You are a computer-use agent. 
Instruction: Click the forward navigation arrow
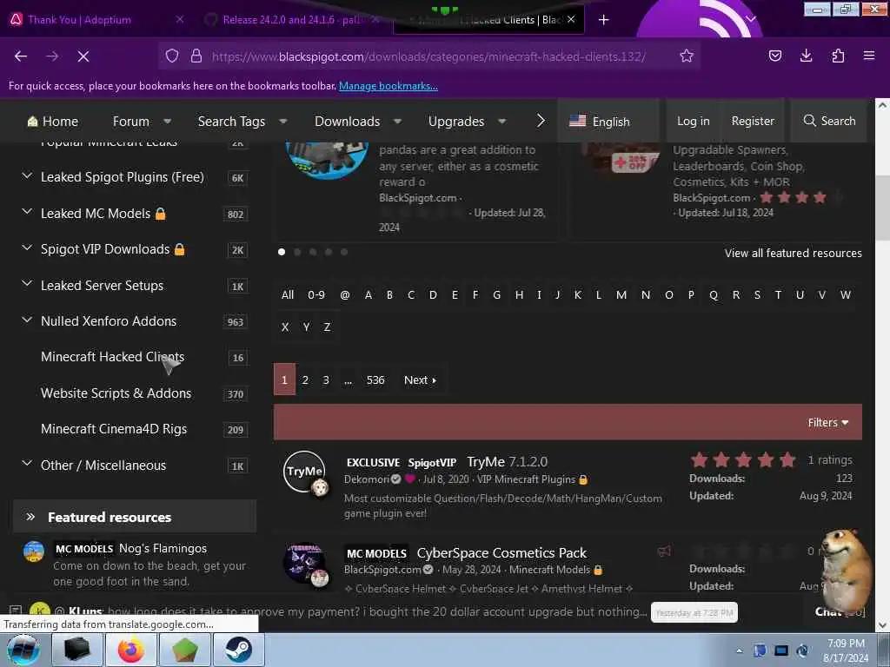point(51,56)
